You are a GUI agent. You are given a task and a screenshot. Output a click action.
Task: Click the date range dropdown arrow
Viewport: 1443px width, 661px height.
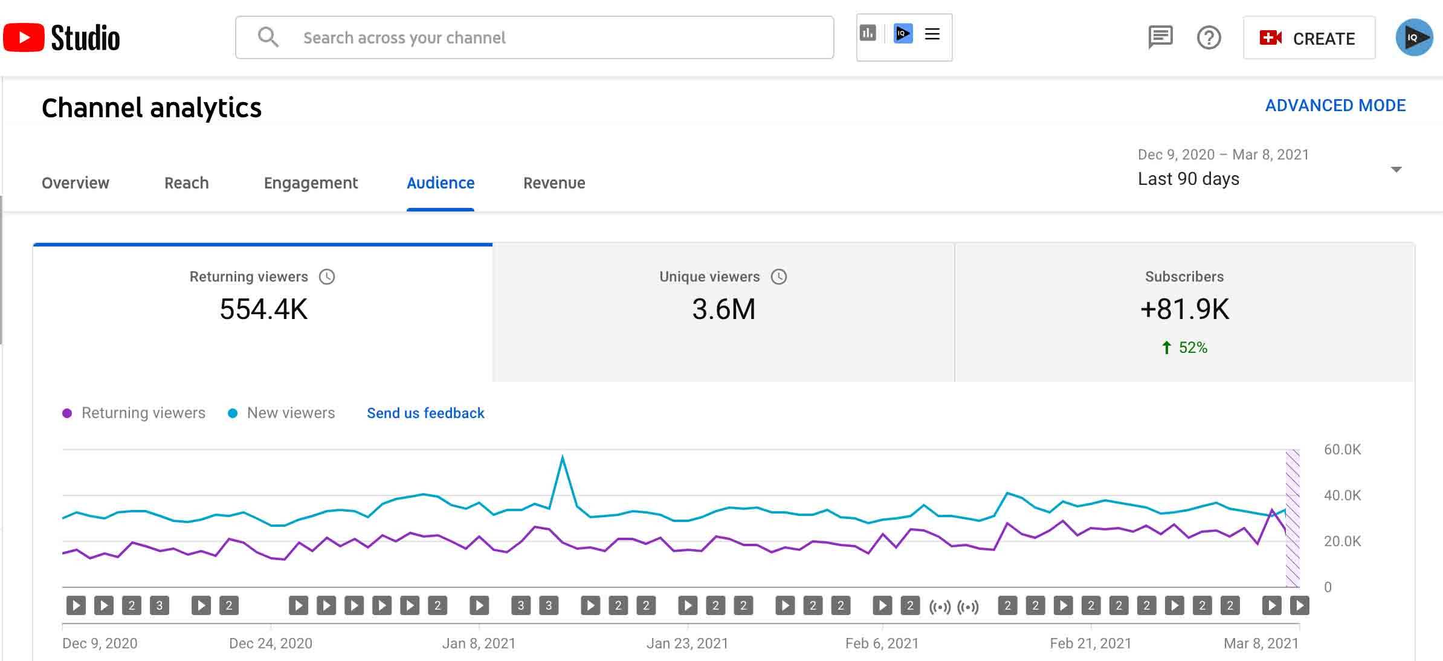click(1396, 169)
